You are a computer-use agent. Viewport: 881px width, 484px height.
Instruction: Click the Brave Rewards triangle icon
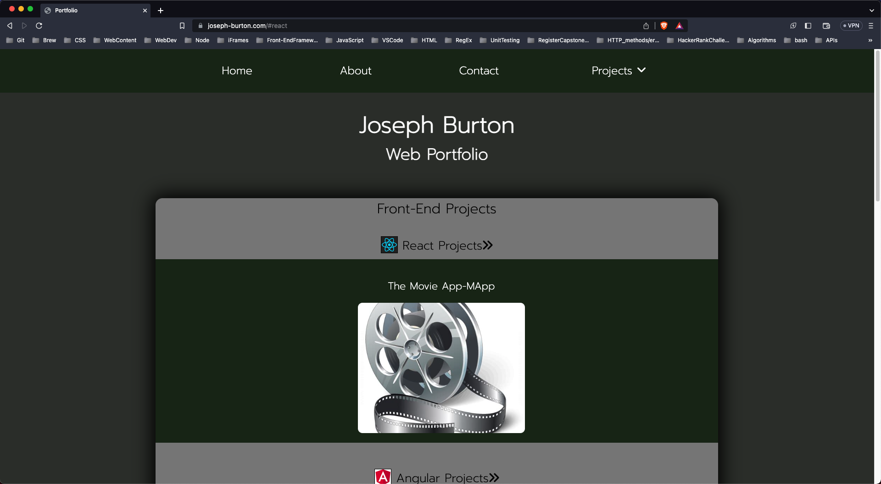pyautogui.click(x=680, y=26)
